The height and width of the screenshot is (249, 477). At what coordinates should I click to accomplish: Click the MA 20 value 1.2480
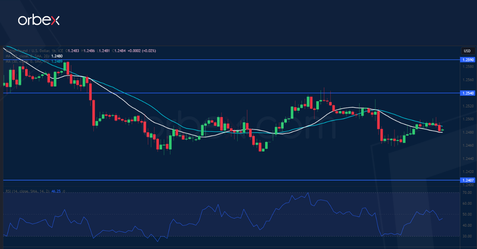tap(57, 56)
